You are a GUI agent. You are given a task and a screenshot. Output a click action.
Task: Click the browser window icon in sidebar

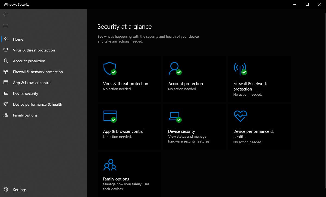coord(6,83)
